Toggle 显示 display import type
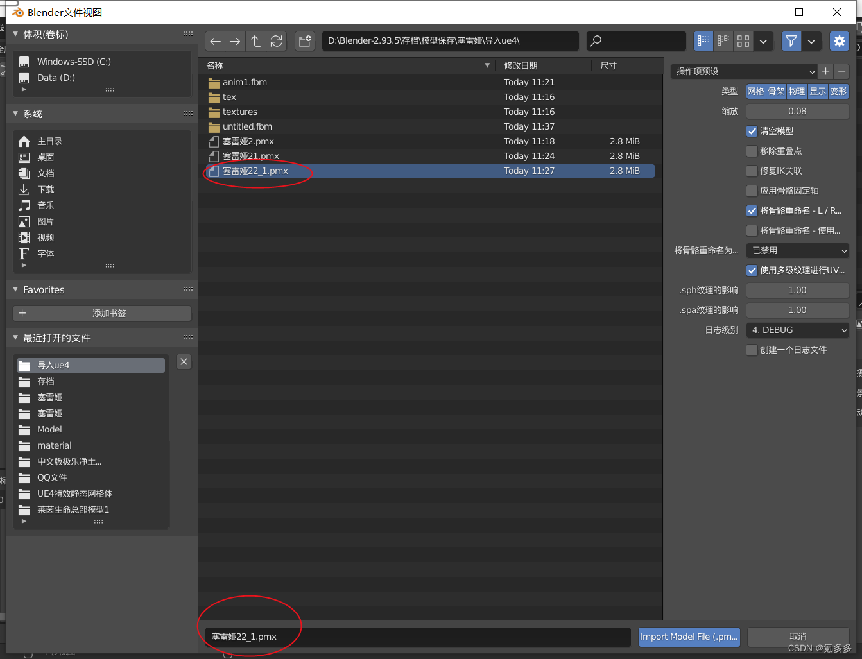This screenshot has width=862, height=659. [x=818, y=91]
